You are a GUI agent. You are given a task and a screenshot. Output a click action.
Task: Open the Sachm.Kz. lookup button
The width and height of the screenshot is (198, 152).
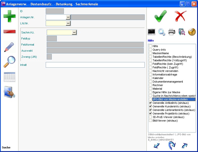tap(74, 32)
